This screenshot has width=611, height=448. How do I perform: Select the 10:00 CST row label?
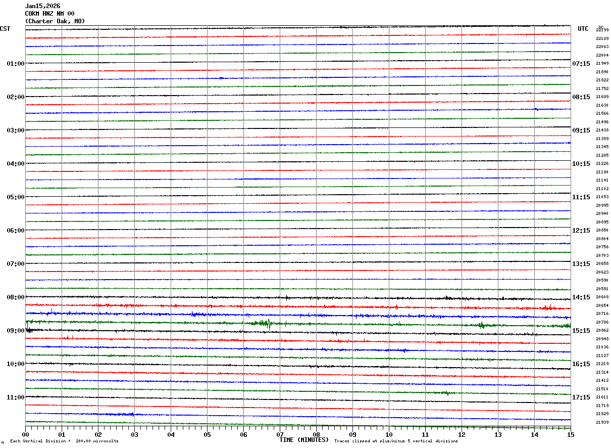(x=15, y=364)
